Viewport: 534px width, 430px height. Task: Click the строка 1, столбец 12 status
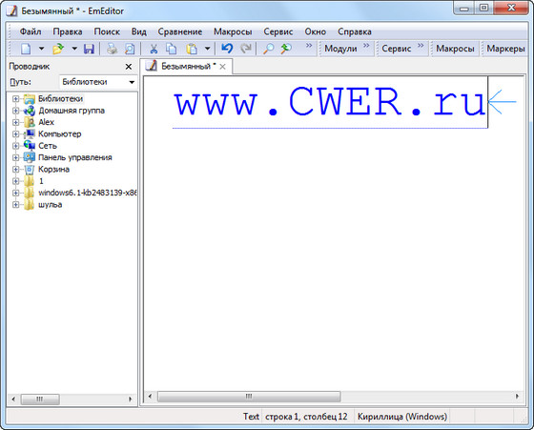tap(306, 417)
